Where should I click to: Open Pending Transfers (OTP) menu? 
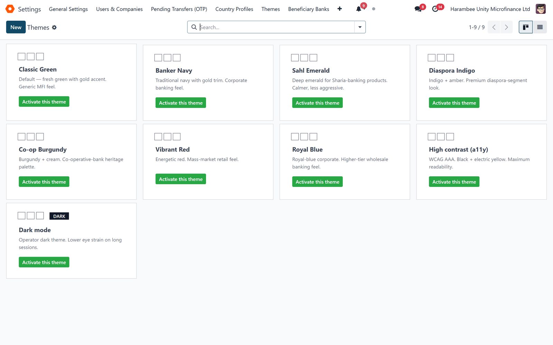pyautogui.click(x=179, y=9)
